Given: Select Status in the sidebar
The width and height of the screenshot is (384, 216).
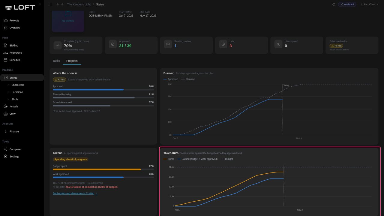Looking at the screenshot, I should pyautogui.click(x=22, y=78).
